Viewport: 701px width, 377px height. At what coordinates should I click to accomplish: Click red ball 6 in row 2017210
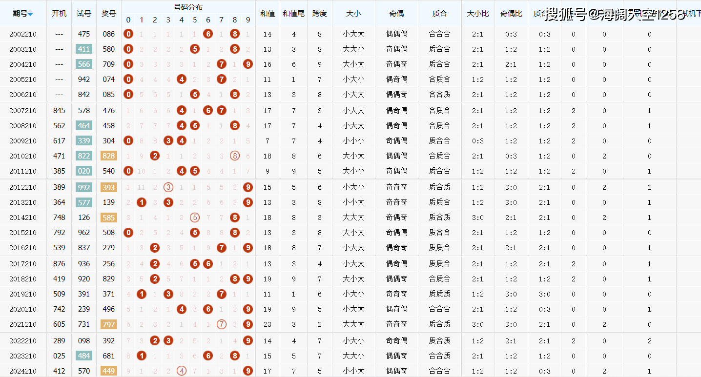click(x=208, y=264)
